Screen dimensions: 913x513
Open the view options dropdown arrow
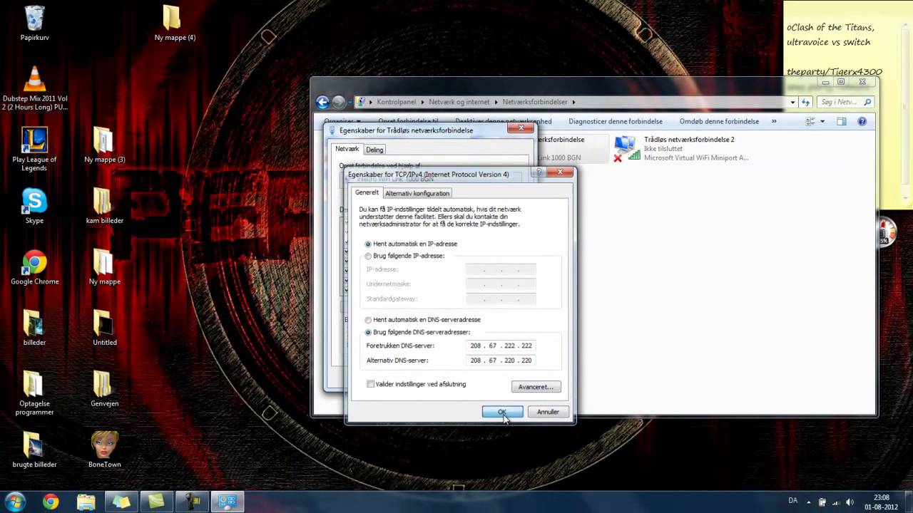822,121
